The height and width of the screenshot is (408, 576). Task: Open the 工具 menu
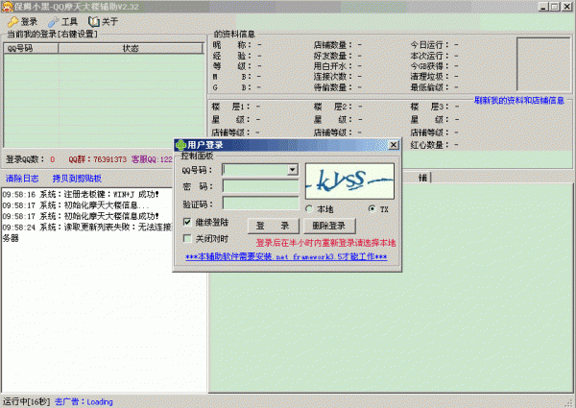pos(62,22)
